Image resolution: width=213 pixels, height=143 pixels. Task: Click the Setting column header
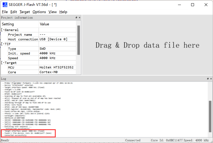[20, 24]
